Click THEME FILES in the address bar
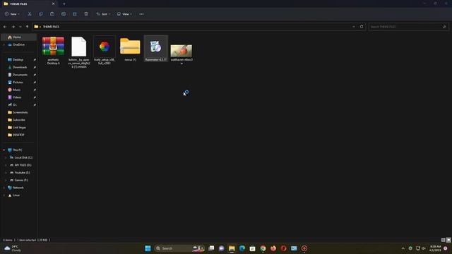This screenshot has height=254, width=452. coord(51,27)
